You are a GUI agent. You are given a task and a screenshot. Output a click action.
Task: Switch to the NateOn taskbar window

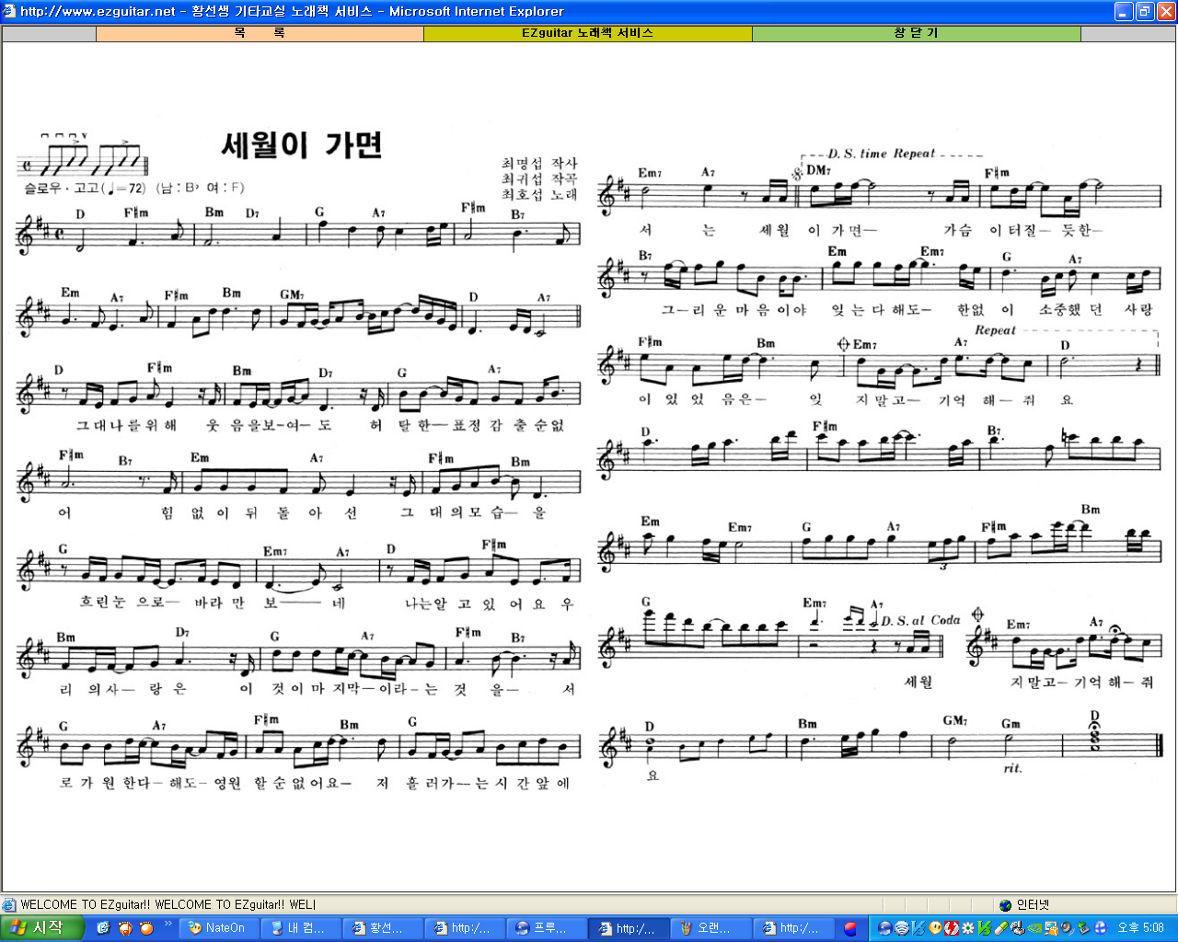pos(218,928)
